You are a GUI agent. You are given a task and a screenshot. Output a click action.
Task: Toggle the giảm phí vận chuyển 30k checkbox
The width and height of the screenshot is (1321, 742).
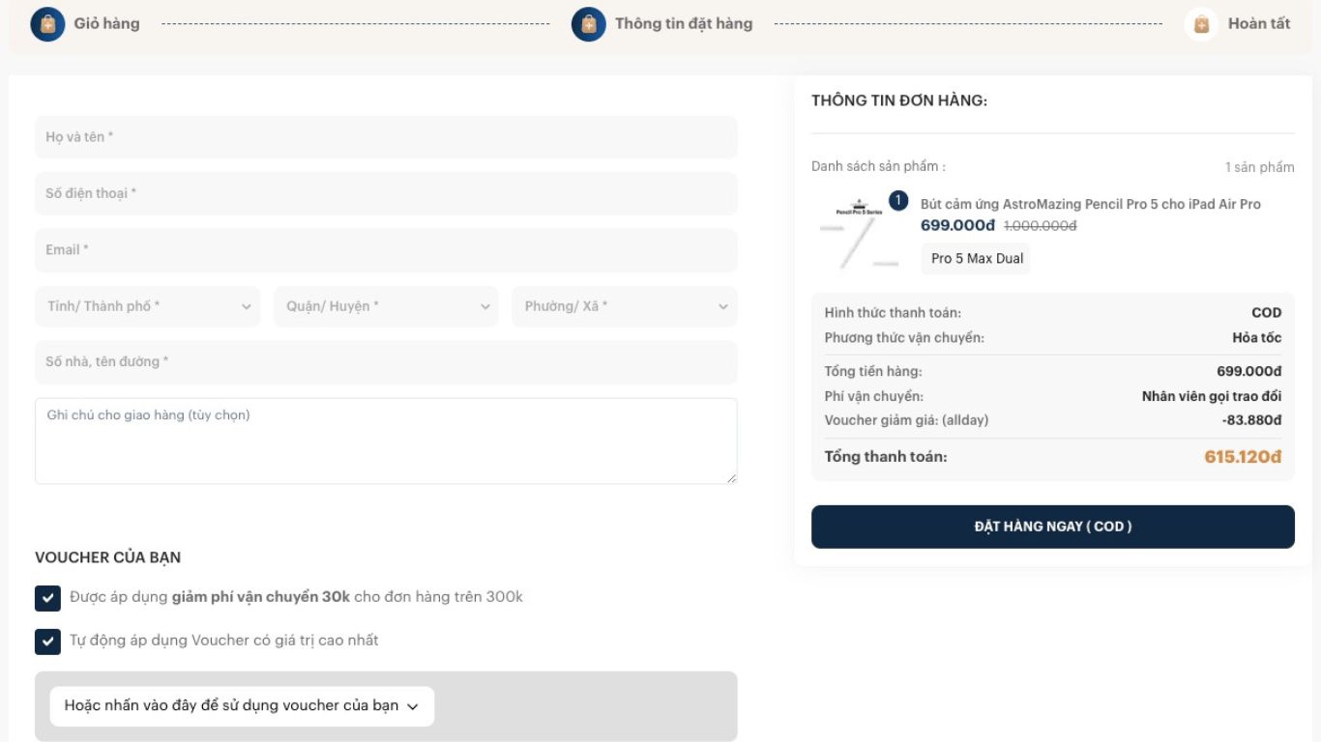(47, 598)
